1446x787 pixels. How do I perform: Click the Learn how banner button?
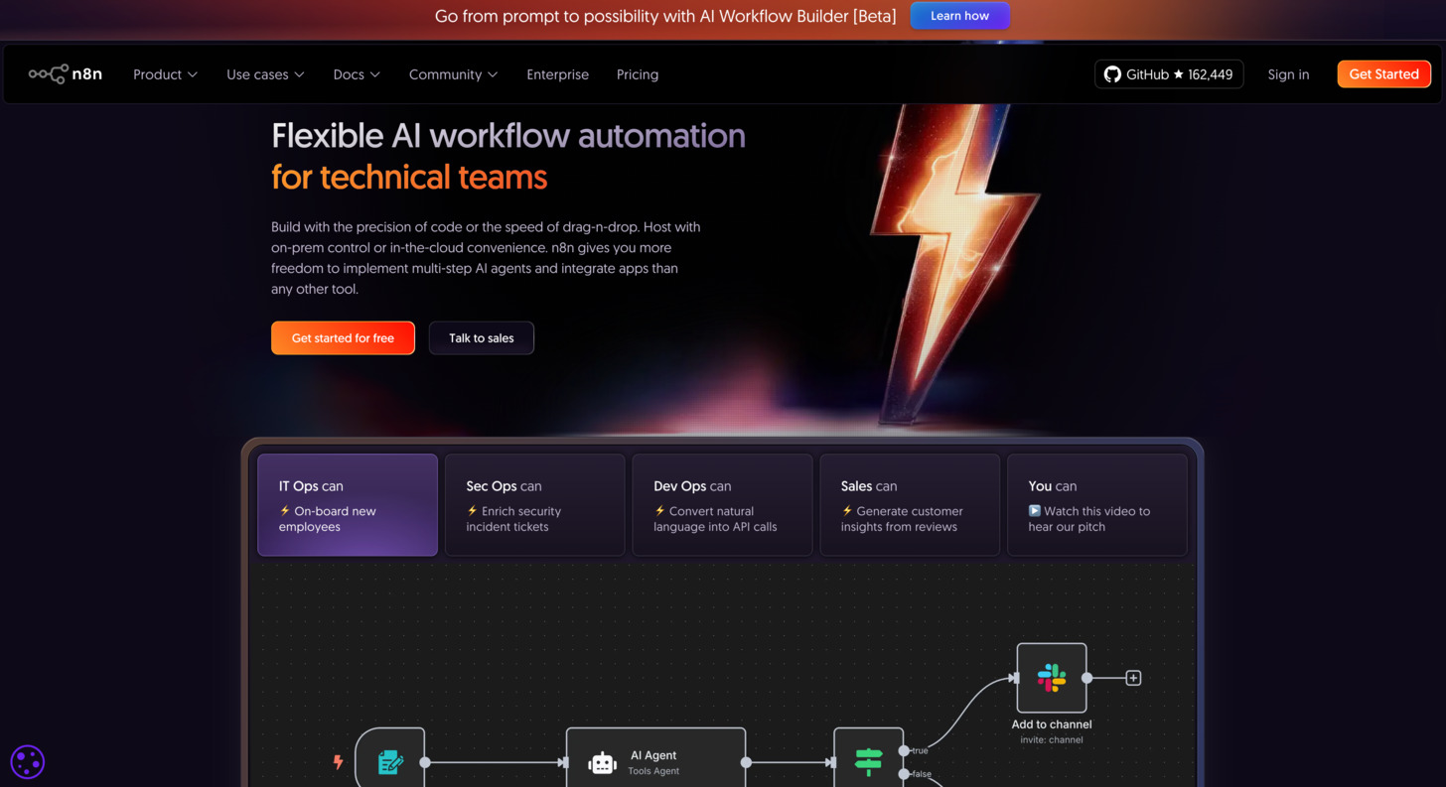(x=959, y=16)
